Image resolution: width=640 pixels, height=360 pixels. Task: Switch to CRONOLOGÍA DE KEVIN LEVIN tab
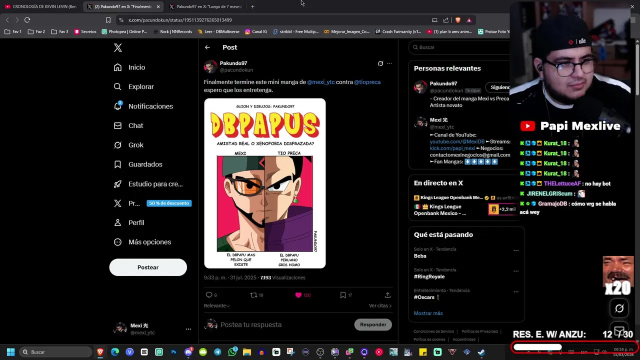(41, 6)
